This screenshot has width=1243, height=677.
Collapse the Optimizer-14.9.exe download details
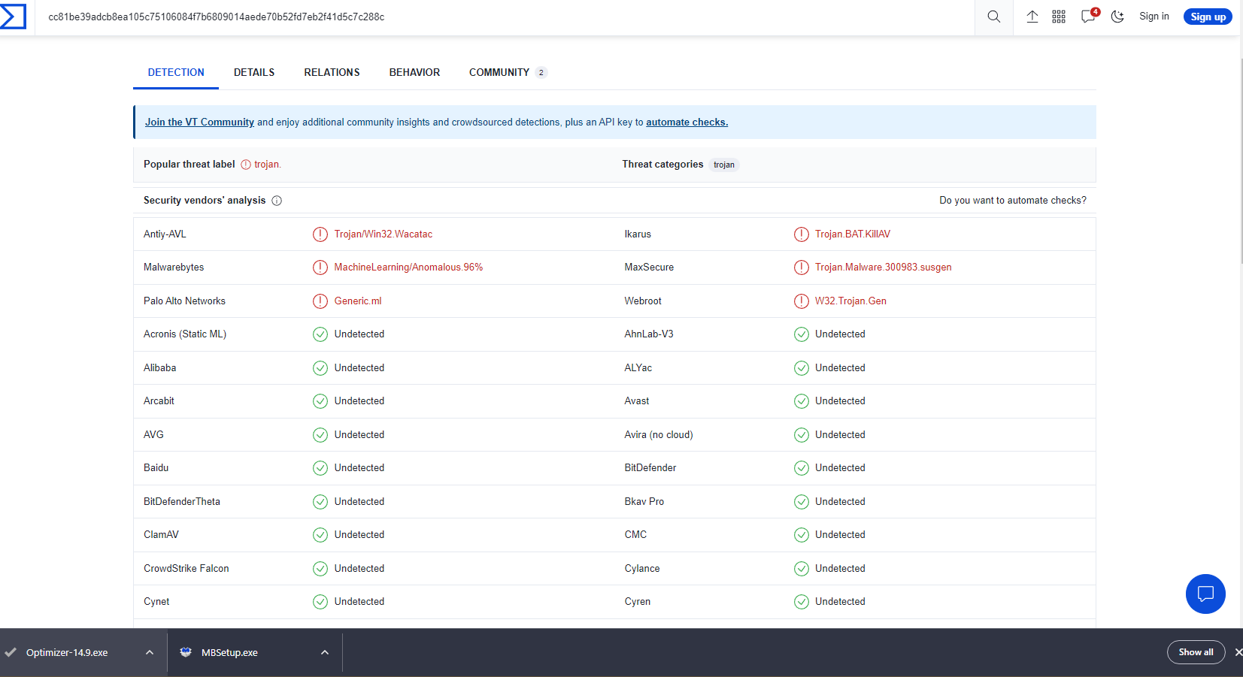(149, 652)
